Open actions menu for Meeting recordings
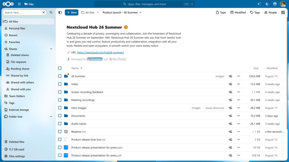 click(238, 100)
